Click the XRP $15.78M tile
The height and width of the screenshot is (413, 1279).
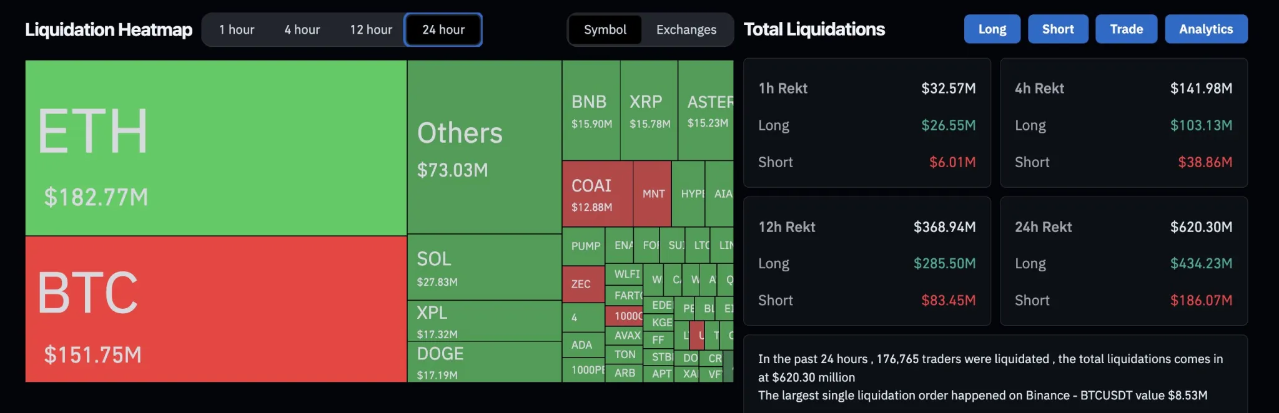pyautogui.click(x=649, y=110)
